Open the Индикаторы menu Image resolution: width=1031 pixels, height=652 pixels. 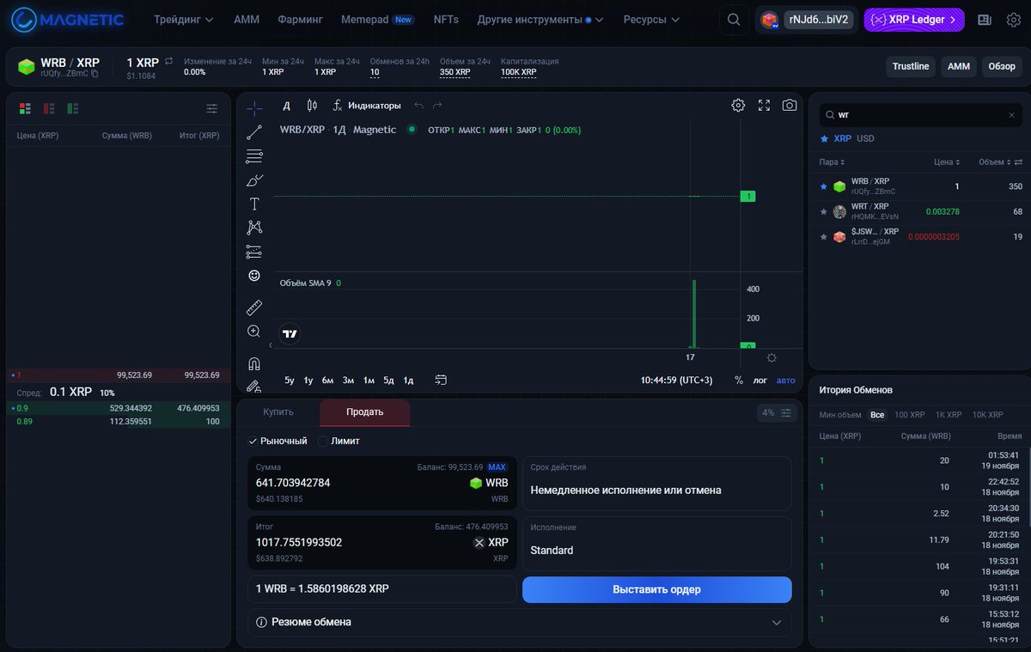367,106
